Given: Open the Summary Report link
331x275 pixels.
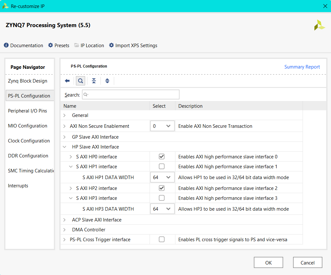Looking at the screenshot, I should point(302,67).
